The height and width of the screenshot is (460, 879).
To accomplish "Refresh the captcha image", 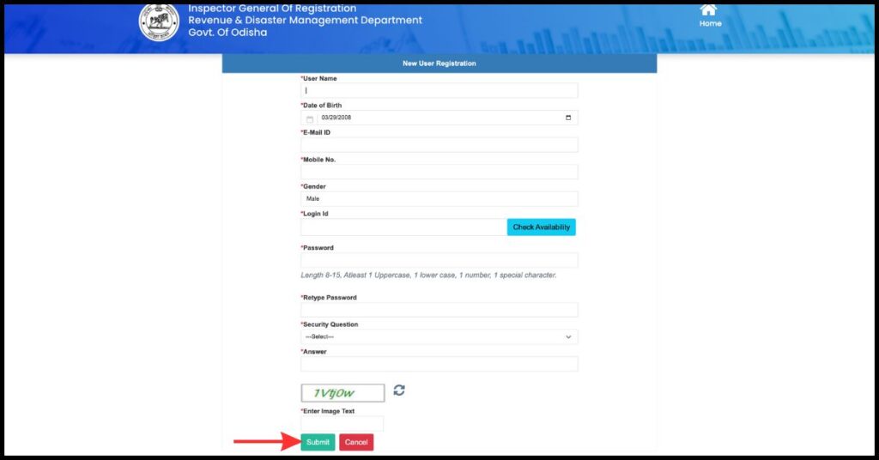I will coord(399,390).
